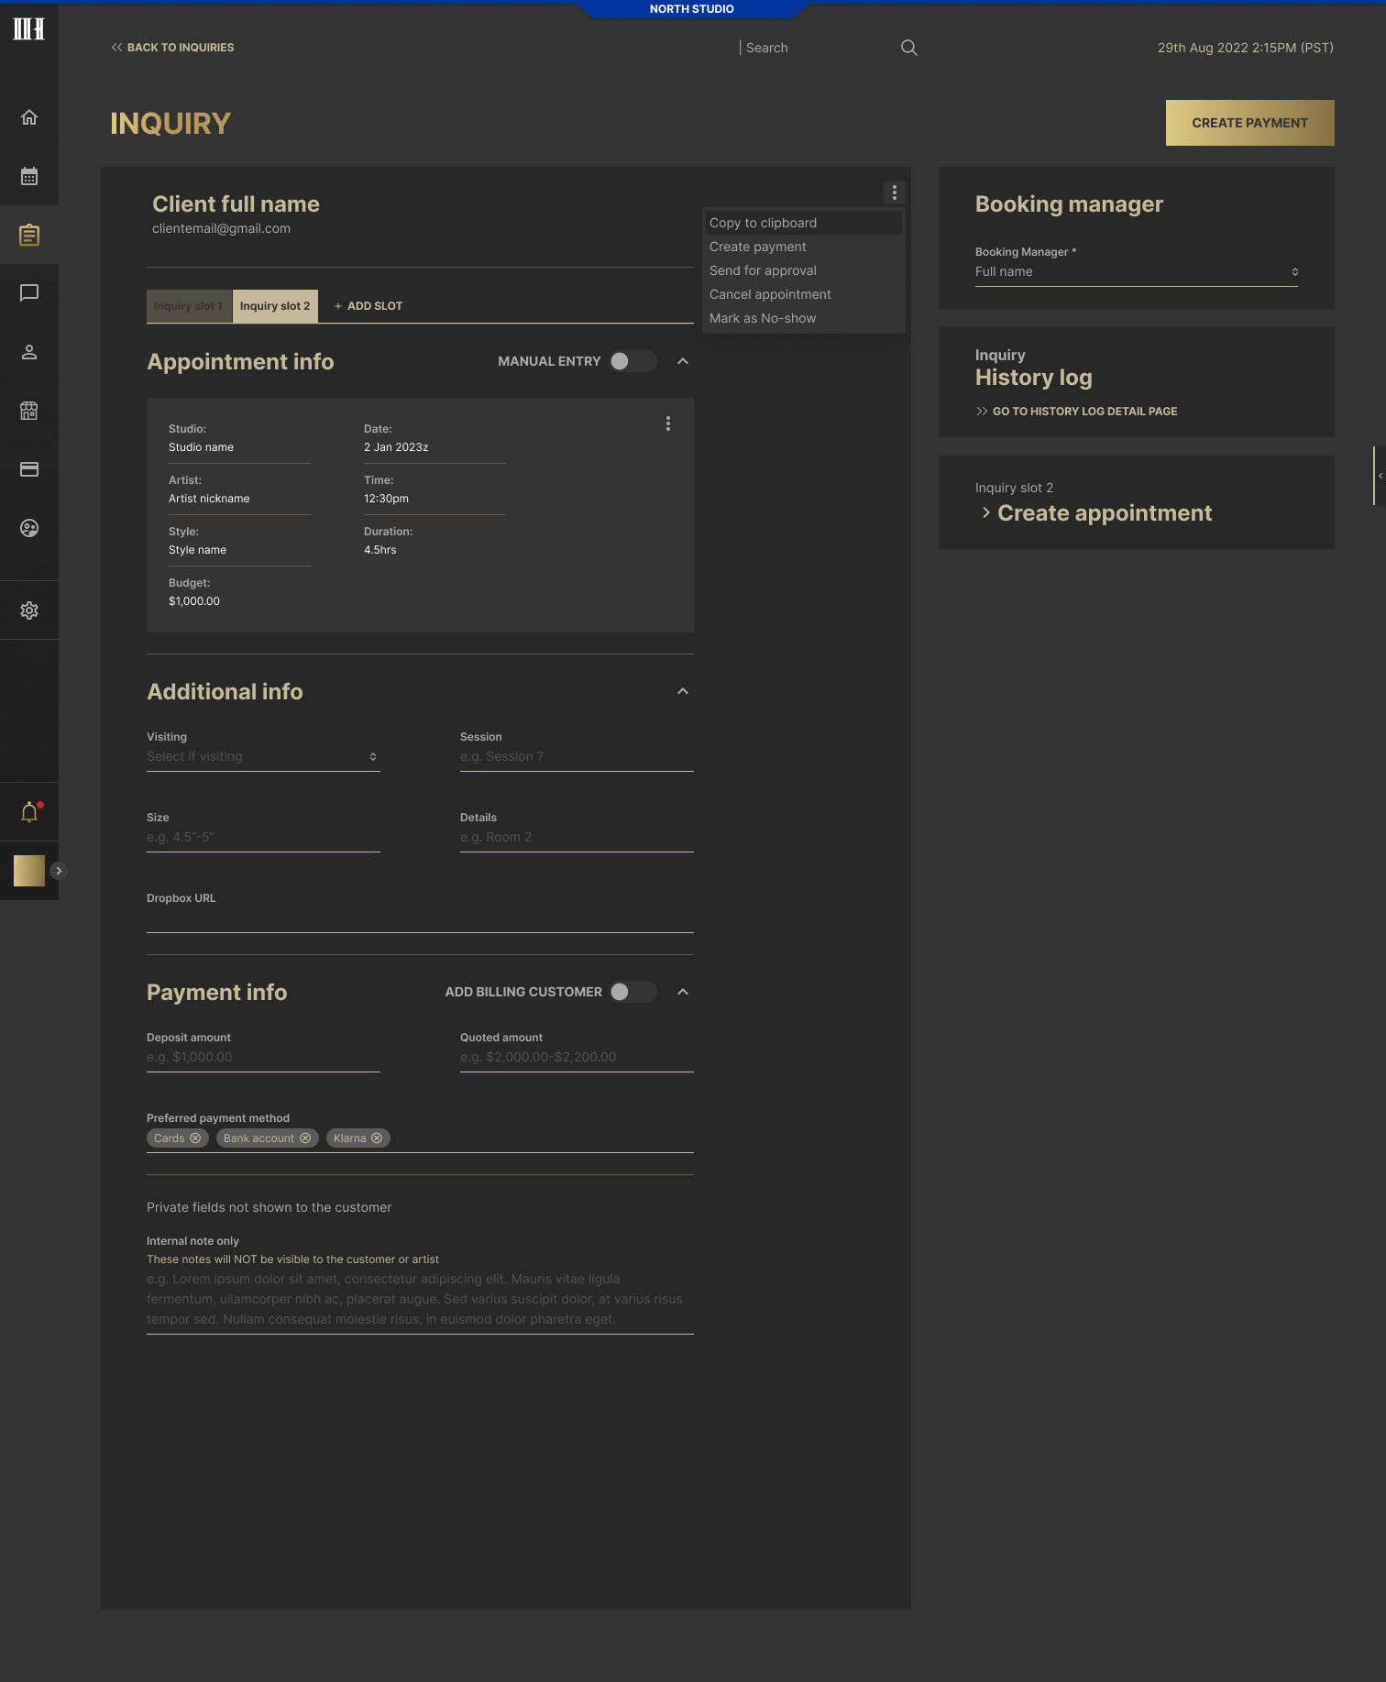Remove the Cards payment method chip
Screen dimensions: 1386x1682
pos(195,1138)
